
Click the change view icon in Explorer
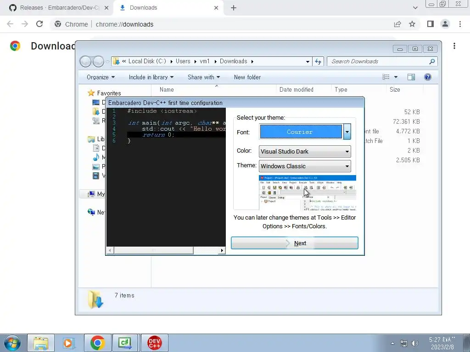pos(386,77)
